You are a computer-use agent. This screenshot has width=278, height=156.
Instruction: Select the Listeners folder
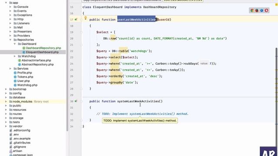point(23,23)
